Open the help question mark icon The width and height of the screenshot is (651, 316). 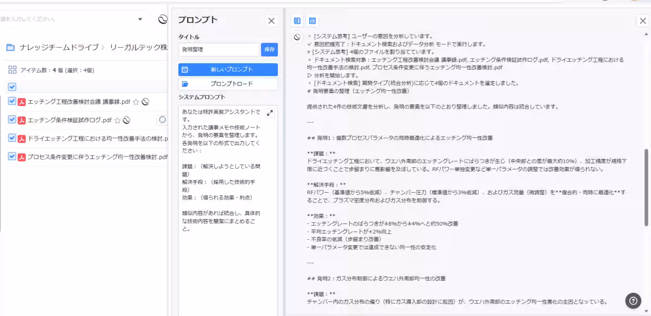pos(633,300)
